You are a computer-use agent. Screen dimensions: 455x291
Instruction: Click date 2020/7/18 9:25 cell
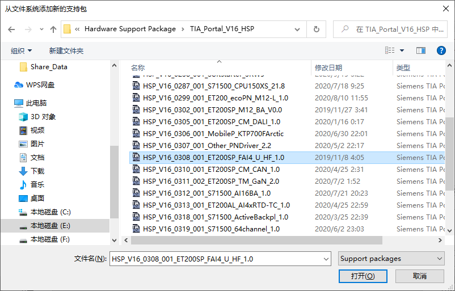point(339,86)
